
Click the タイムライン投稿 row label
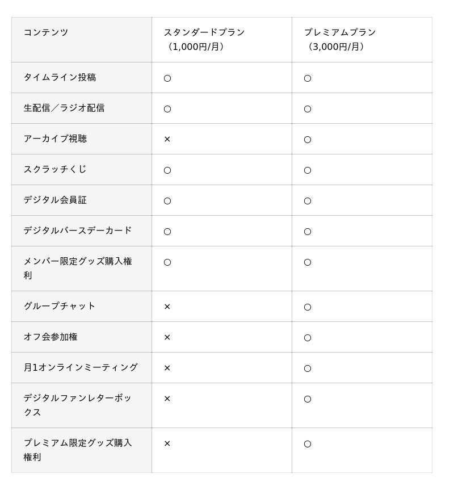(60, 78)
